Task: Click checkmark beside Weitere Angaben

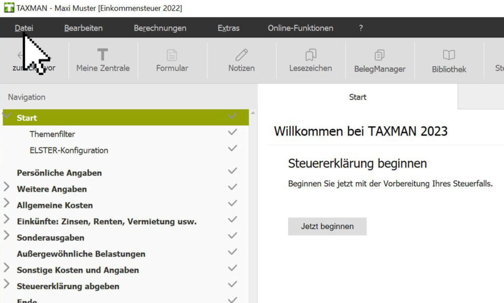Action: coord(232,187)
